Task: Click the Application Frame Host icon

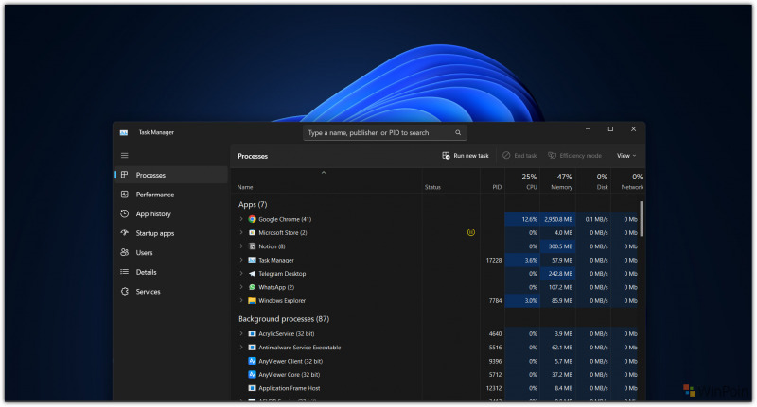Action: (252, 388)
